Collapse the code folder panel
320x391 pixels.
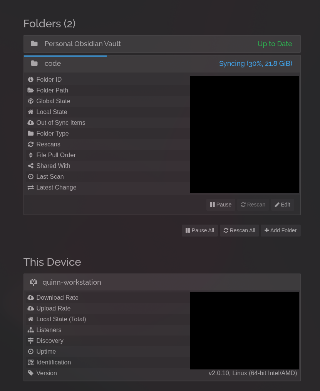point(53,64)
